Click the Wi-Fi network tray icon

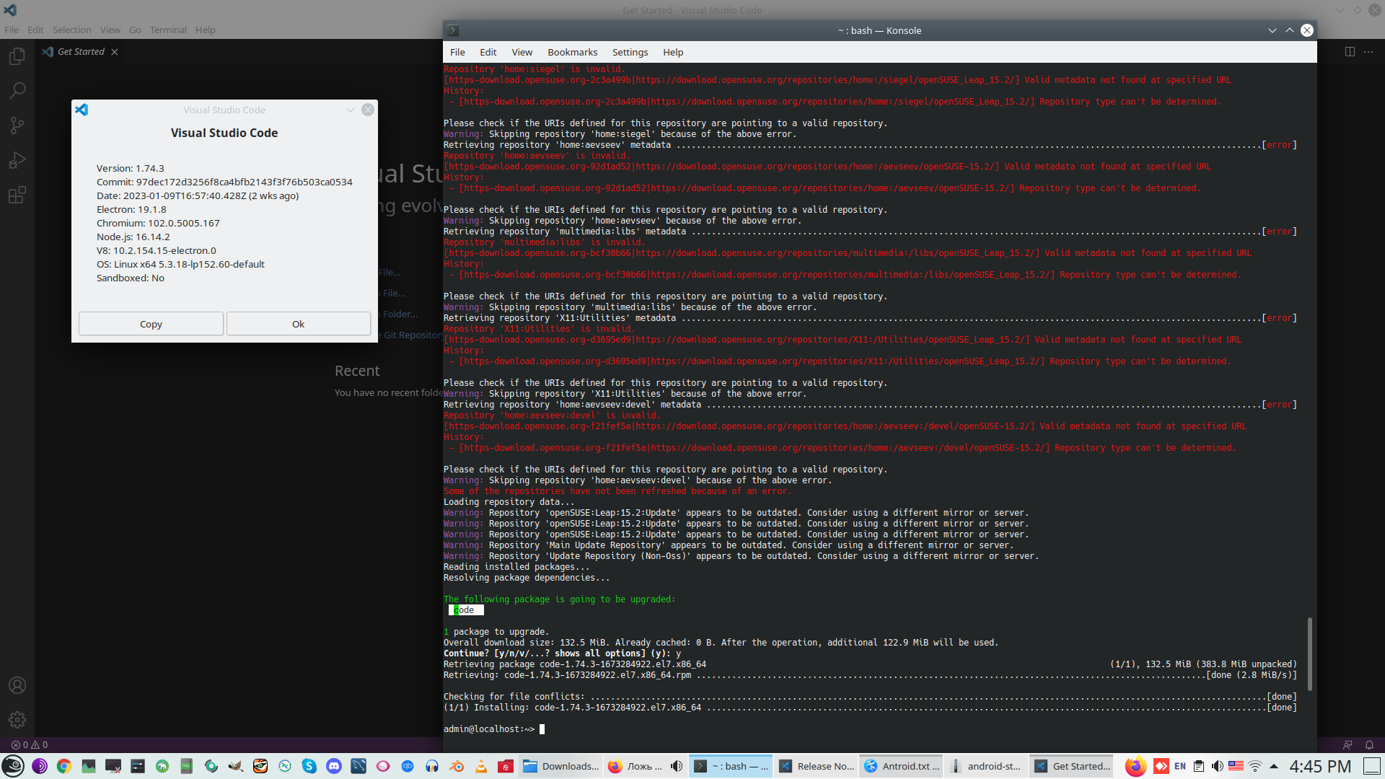coord(1255,766)
